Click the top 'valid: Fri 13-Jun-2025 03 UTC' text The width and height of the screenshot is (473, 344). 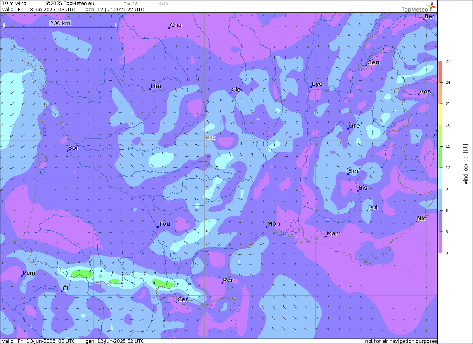[x=38, y=9]
